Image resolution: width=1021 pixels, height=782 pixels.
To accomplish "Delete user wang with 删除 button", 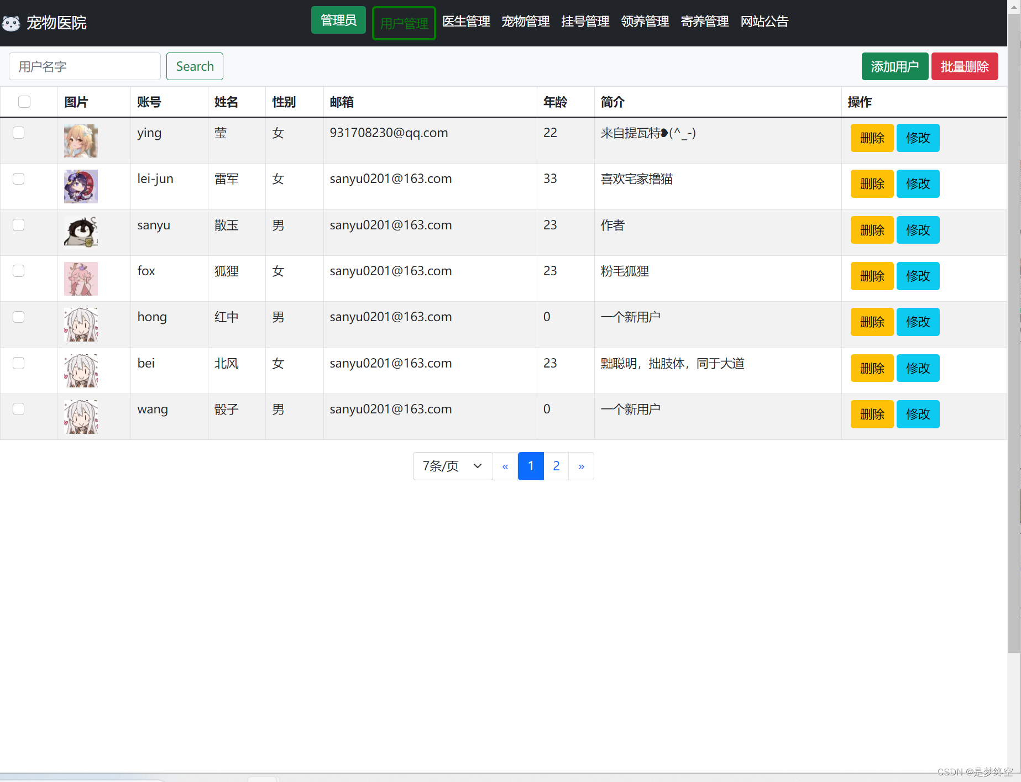I will pyautogui.click(x=872, y=414).
